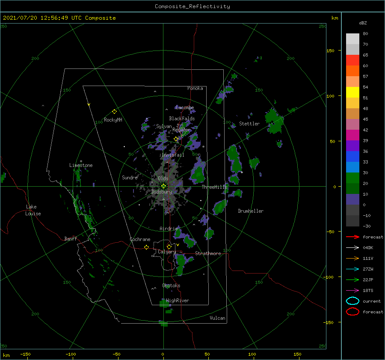This screenshot has height=360, width=385.
Task: Click the orange 111V arrow in legend
Action: pos(352,258)
